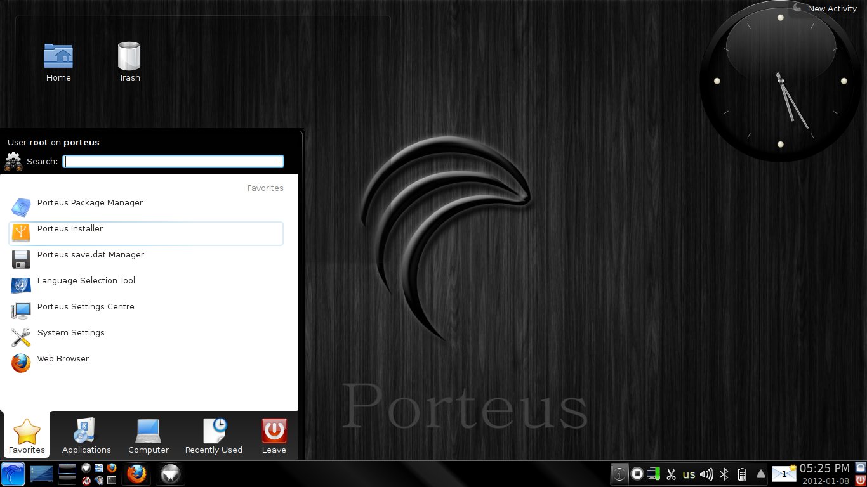Image resolution: width=867 pixels, height=487 pixels.
Task: Switch to the Computer tab
Action: (x=149, y=436)
